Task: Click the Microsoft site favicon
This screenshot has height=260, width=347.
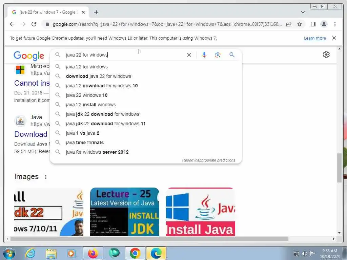Action: tap(20, 70)
